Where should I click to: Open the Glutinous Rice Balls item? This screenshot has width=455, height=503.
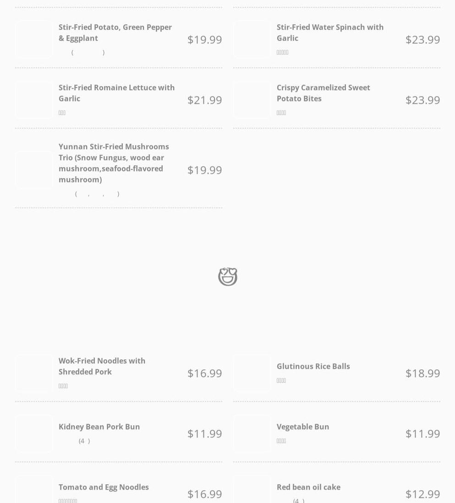coord(313,366)
